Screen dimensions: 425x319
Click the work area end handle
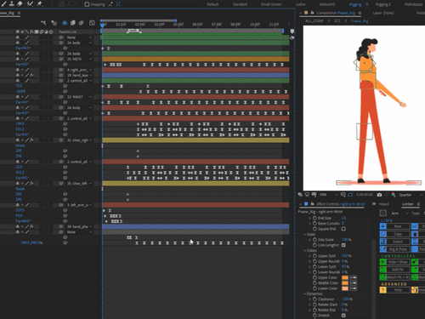point(283,31)
